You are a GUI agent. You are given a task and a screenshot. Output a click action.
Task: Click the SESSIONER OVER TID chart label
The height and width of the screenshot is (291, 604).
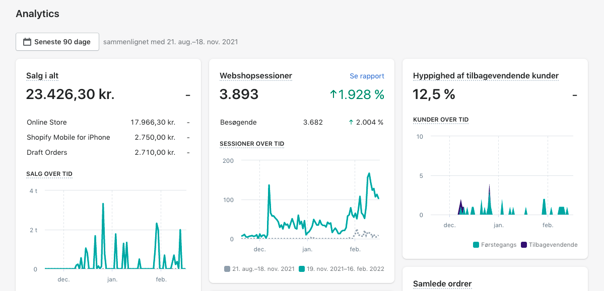coord(252,144)
